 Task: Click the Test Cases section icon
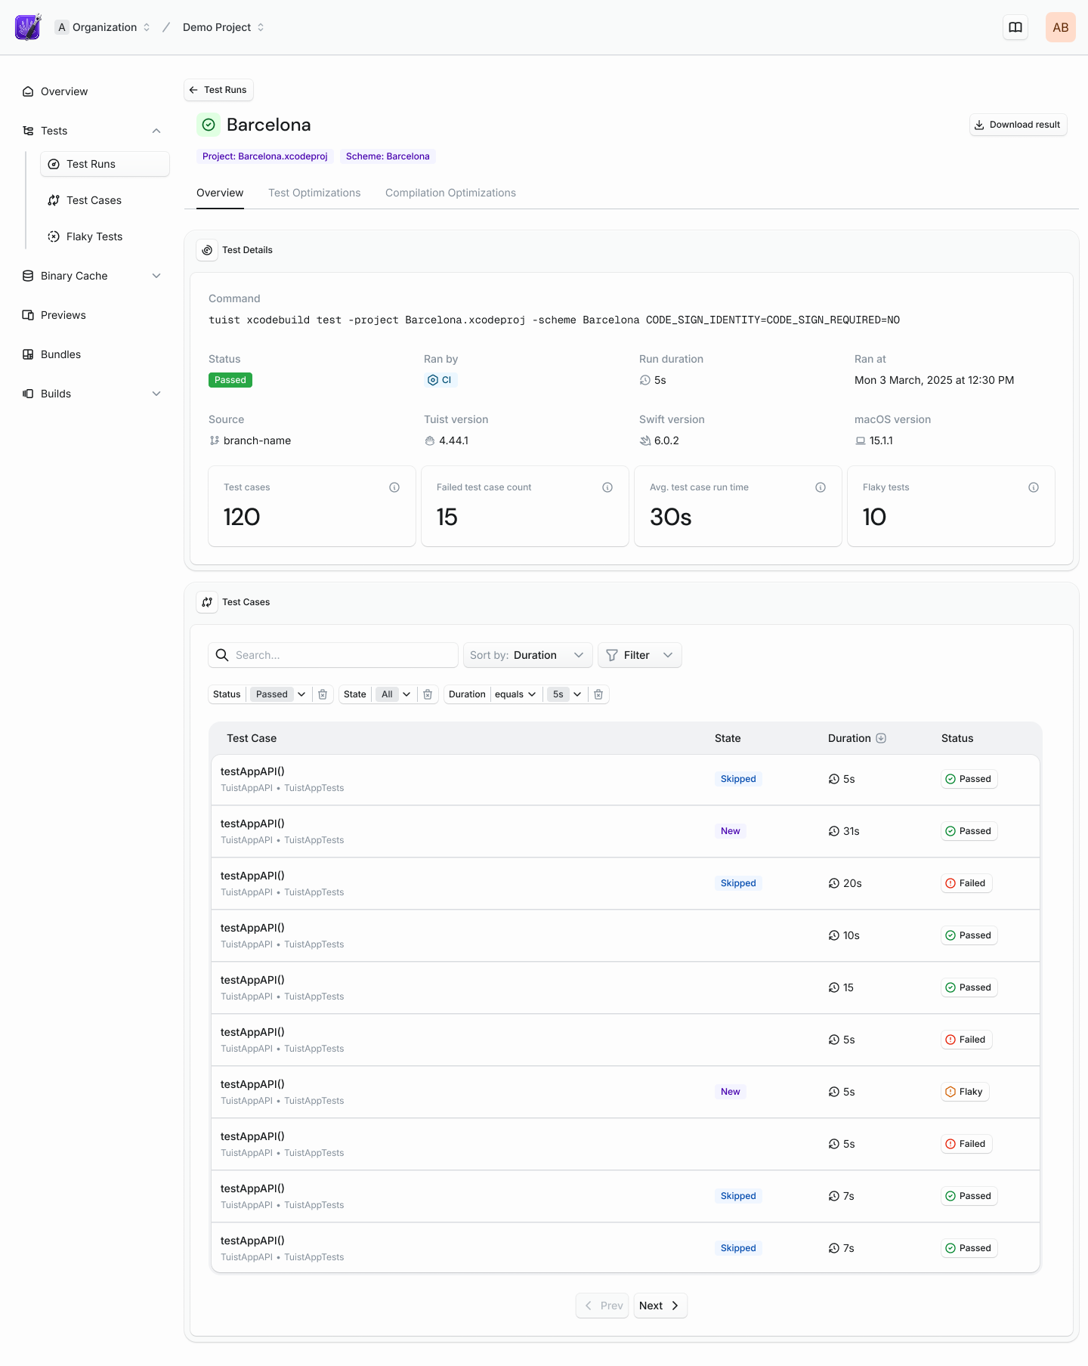coord(207,602)
